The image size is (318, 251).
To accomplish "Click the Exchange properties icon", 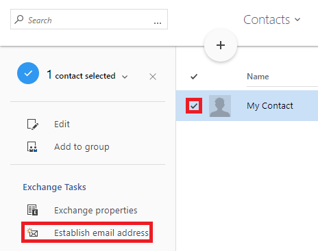I will (32, 210).
